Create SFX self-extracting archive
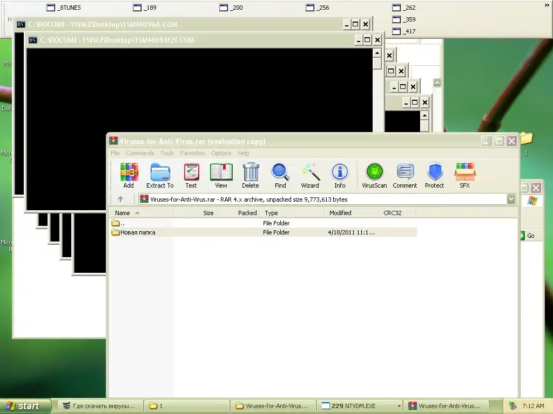553x414 pixels. pos(465,175)
